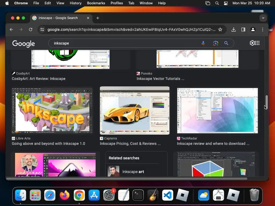The height and width of the screenshot is (206, 275).
Task: Open the Google apps grid
Action: (x=257, y=43)
